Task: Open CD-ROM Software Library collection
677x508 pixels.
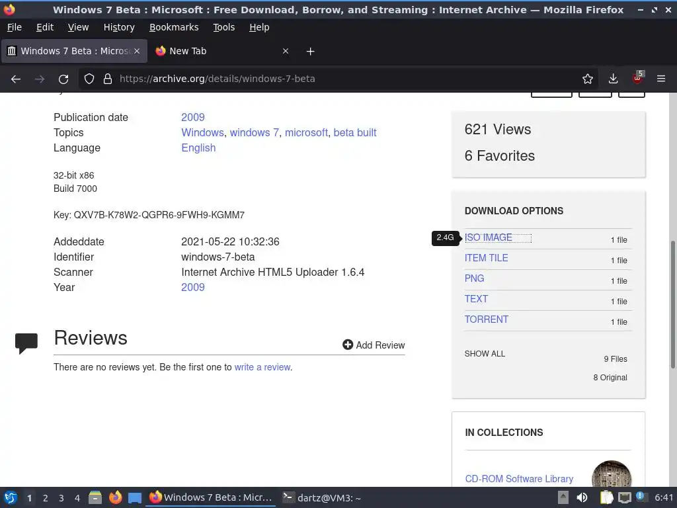Action: coord(519,479)
